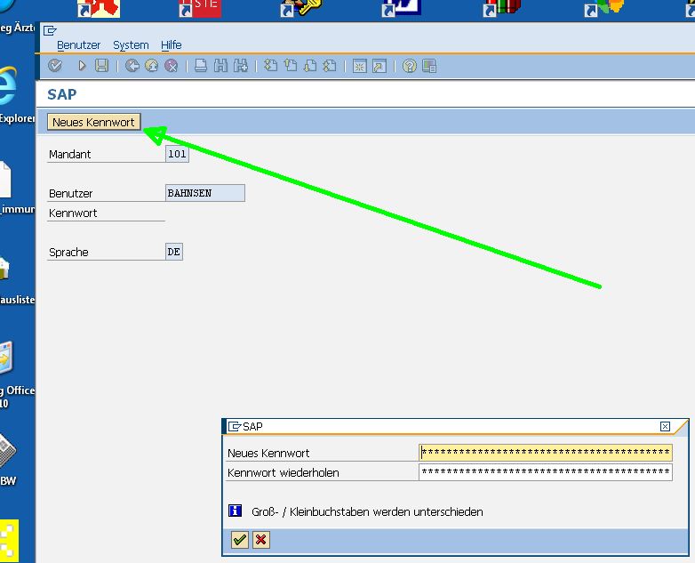Screen dimensions: 695x563
Task: Click the Benutzer field showing BAHNSEN
Action: point(204,193)
